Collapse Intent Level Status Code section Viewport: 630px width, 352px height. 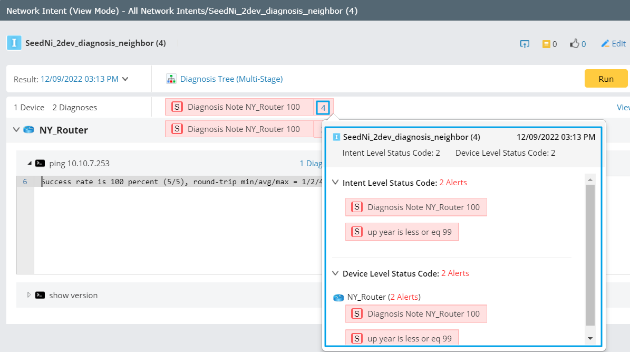pyautogui.click(x=335, y=183)
